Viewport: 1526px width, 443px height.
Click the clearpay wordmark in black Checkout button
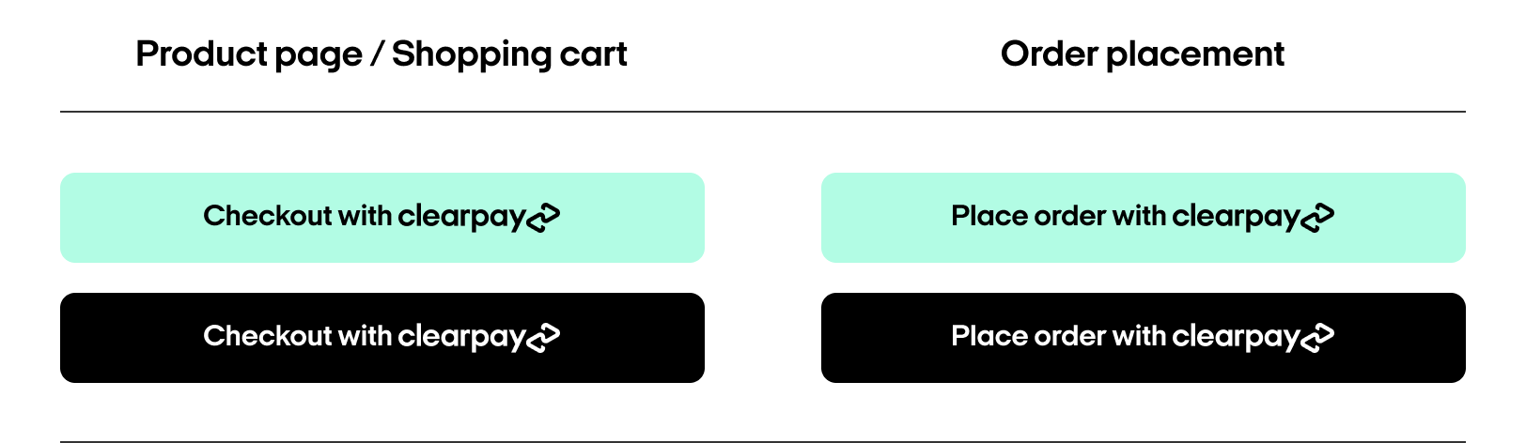(460, 337)
